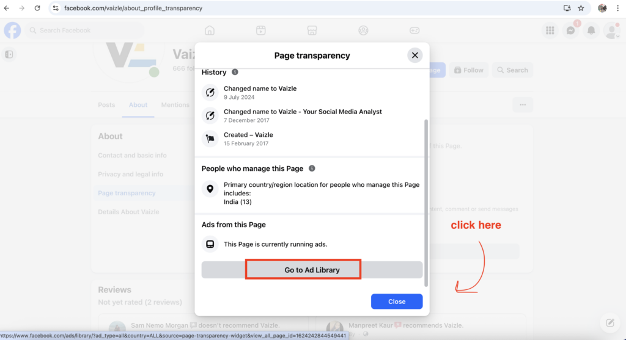626x340 pixels.
Task: Open the Messenger icon
Action: click(571, 31)
